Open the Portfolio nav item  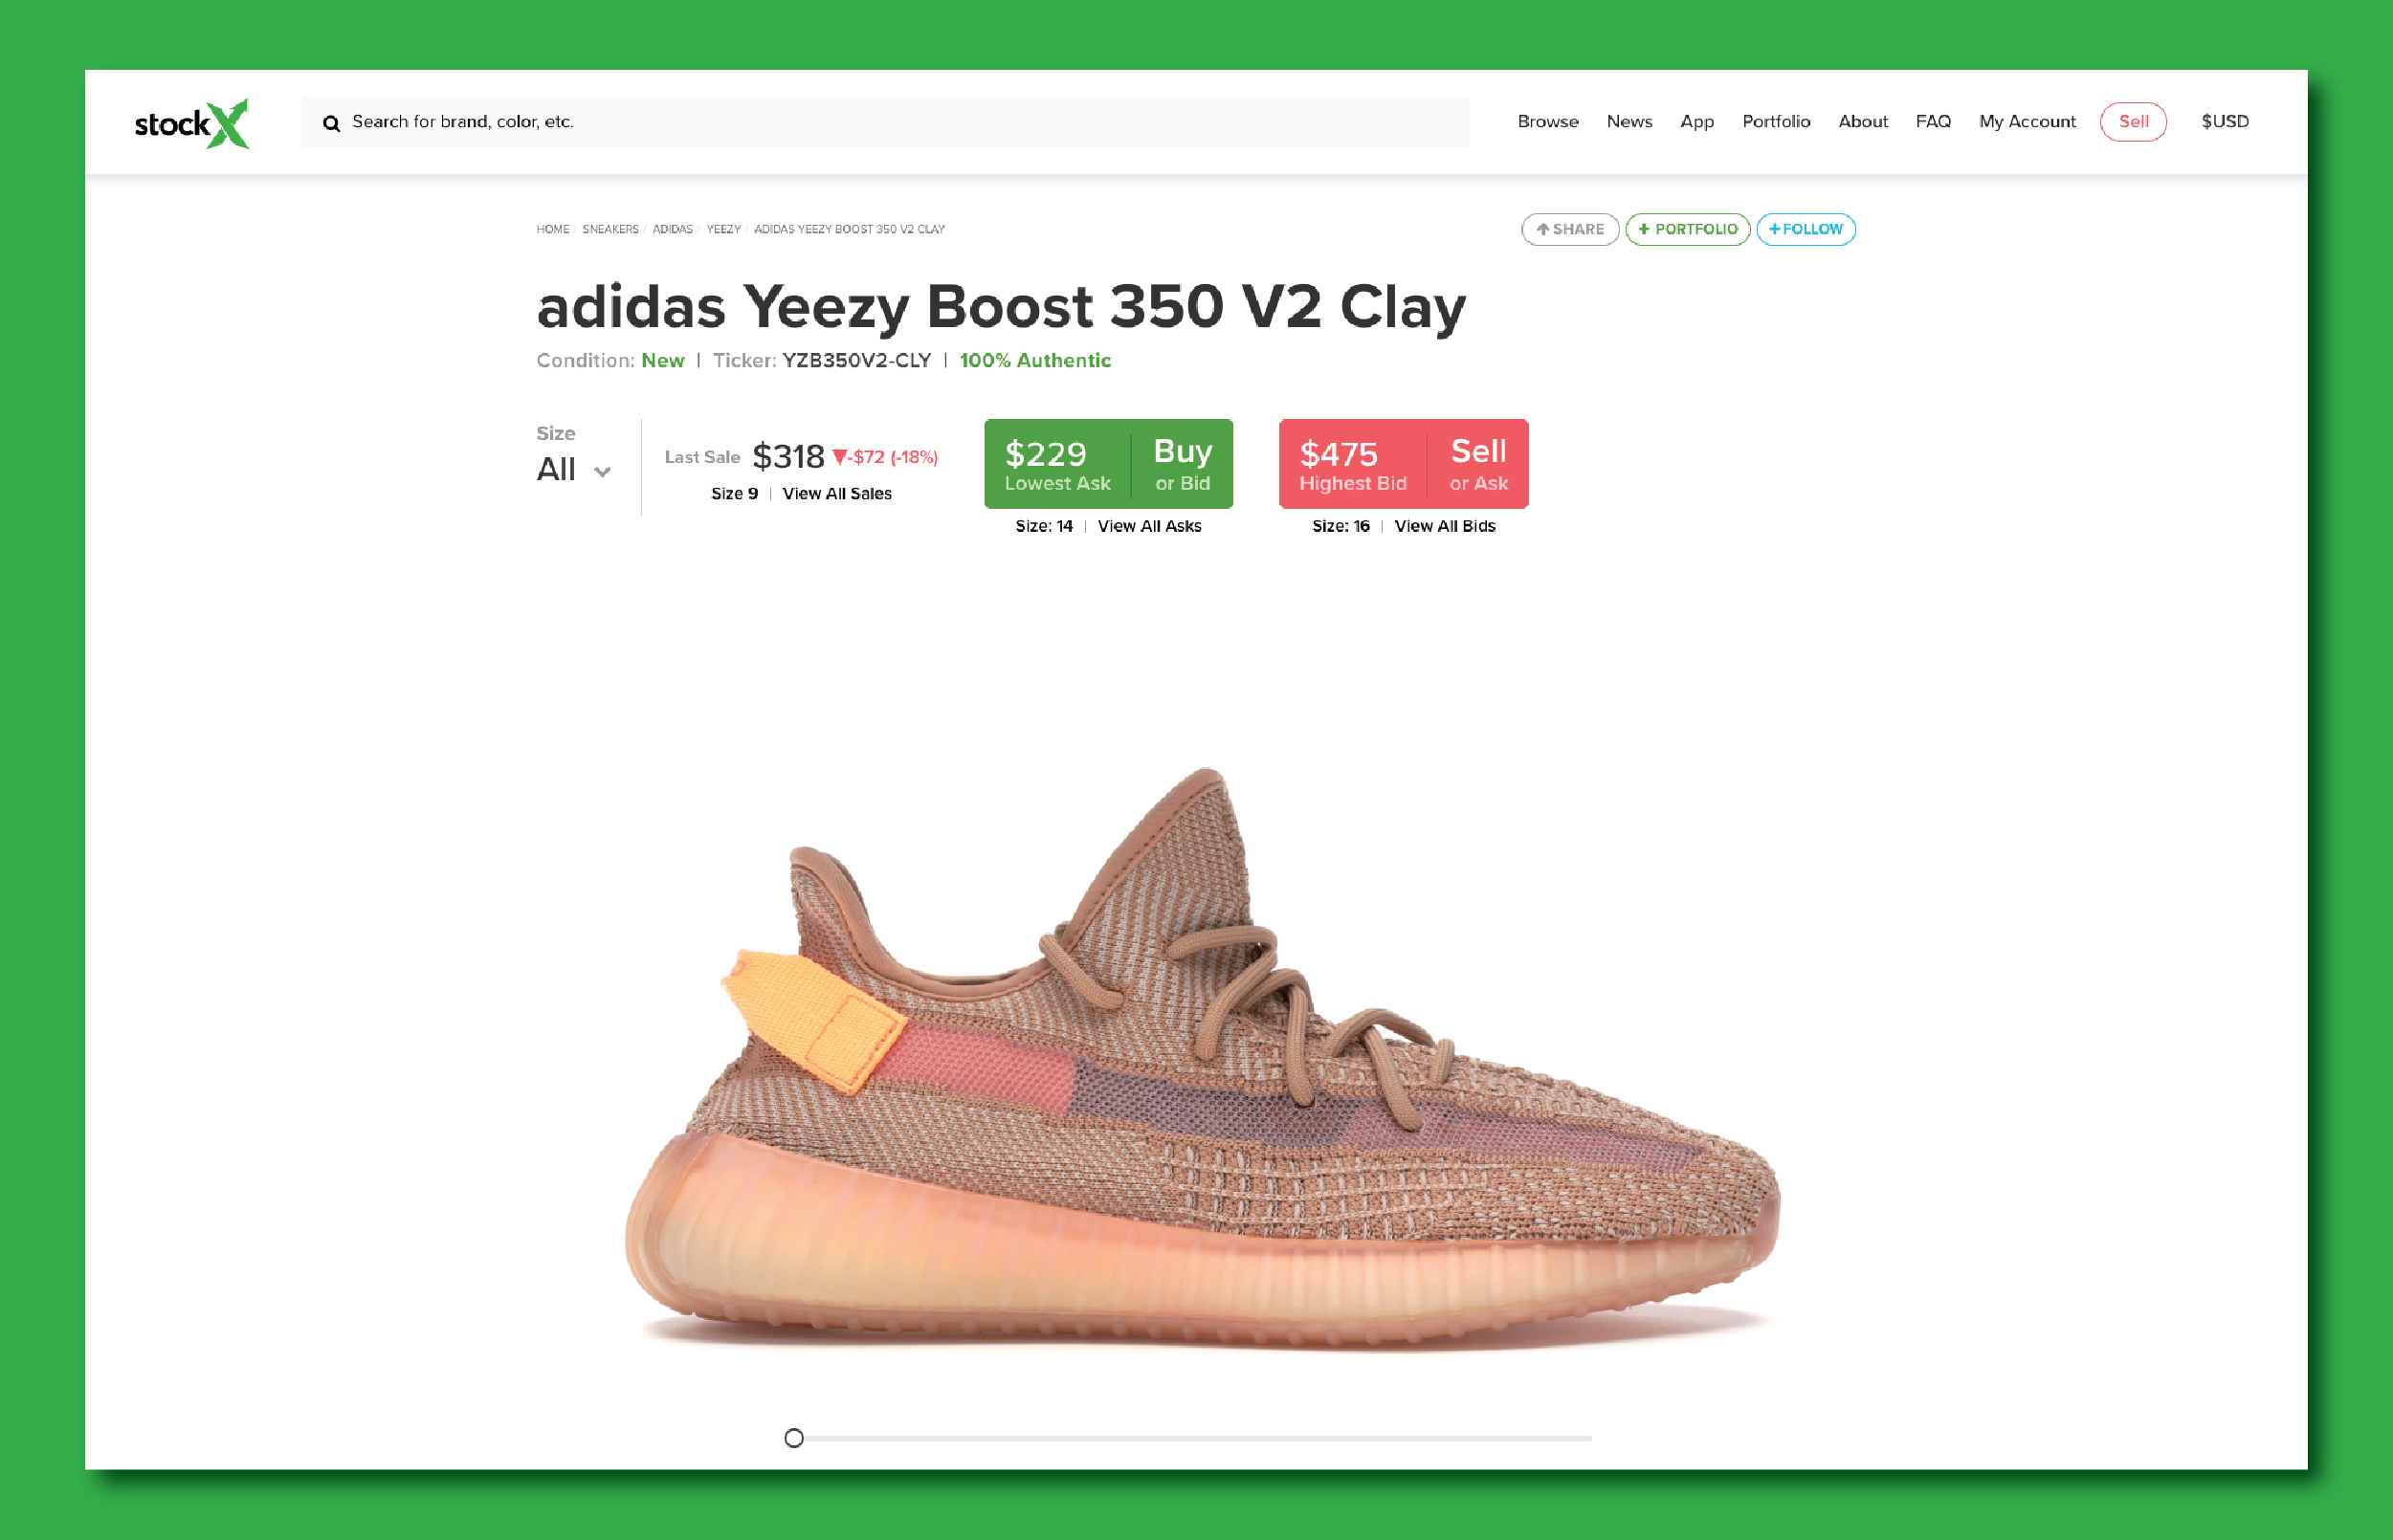point(1775,121)
